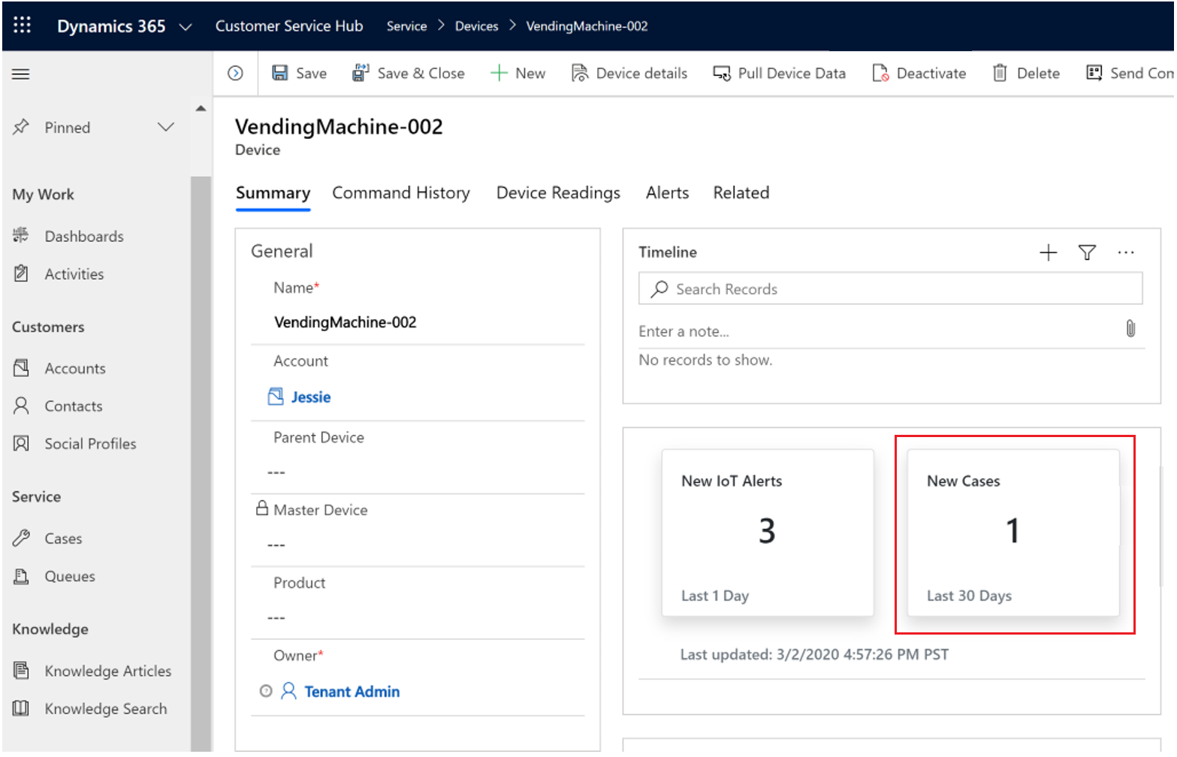The width and height of the screenshot is (1177, 757).
Task: Open Cases in sidebar
Action: pos(63,538)
